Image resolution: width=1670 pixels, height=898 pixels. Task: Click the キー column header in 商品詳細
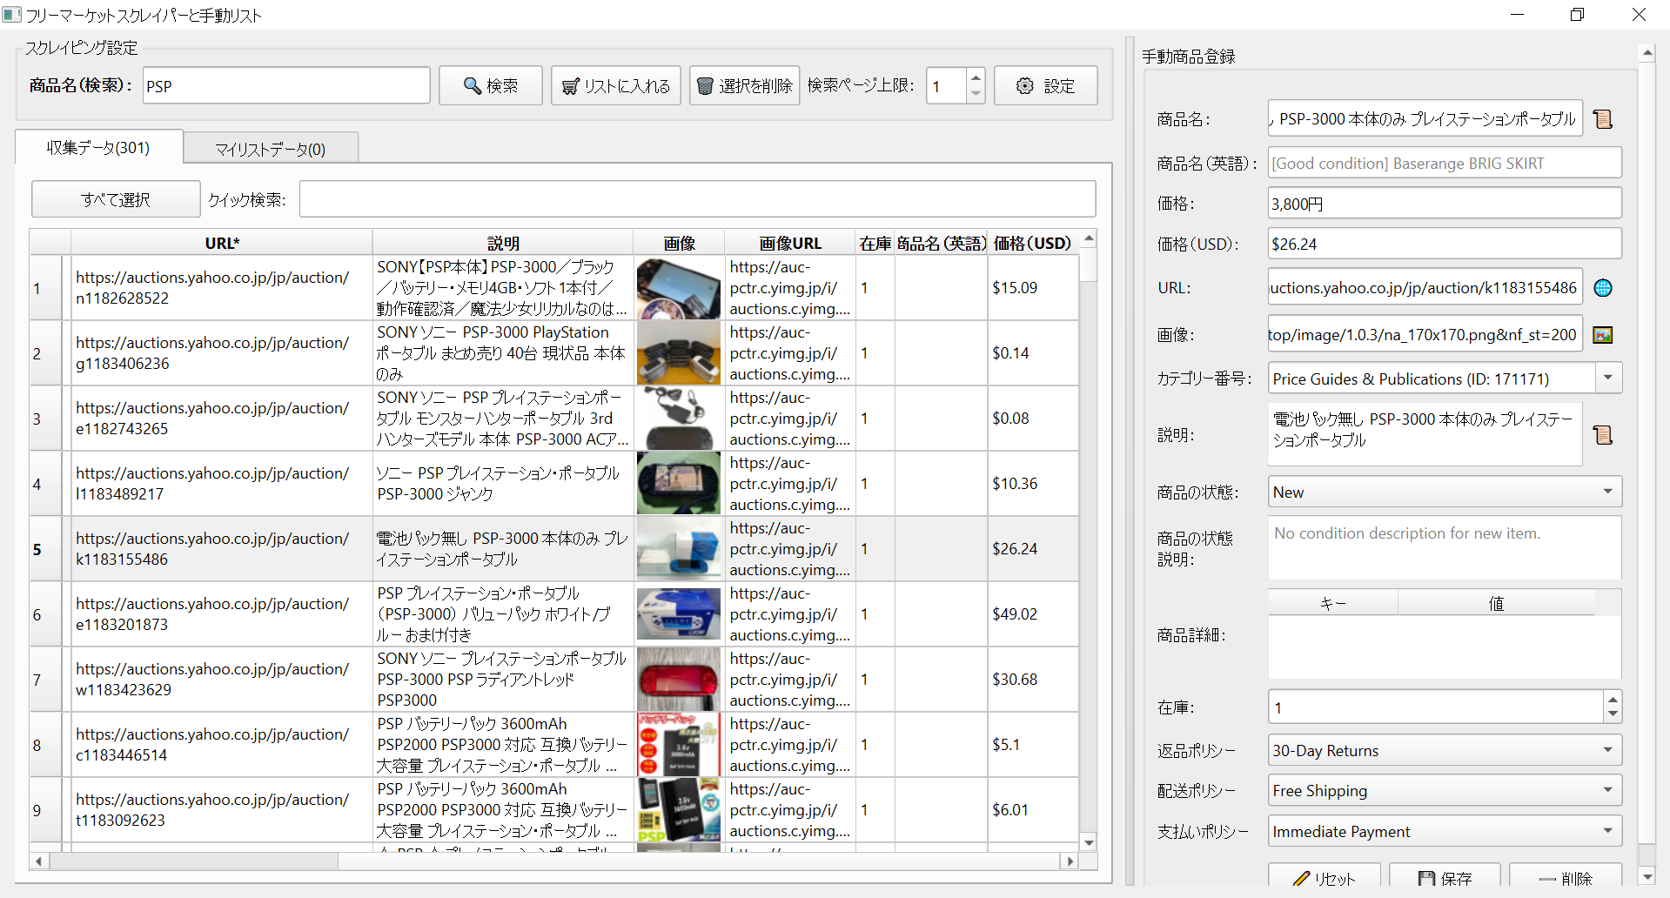pyautogui.click(x=1333, y=603)
